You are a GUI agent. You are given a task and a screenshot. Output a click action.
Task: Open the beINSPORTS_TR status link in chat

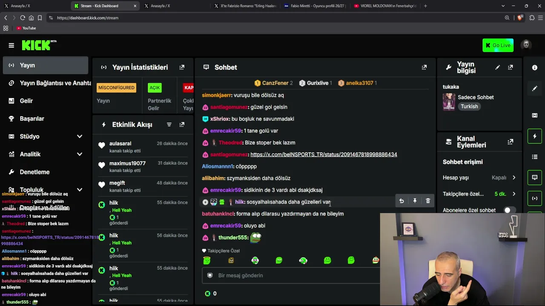324,155
